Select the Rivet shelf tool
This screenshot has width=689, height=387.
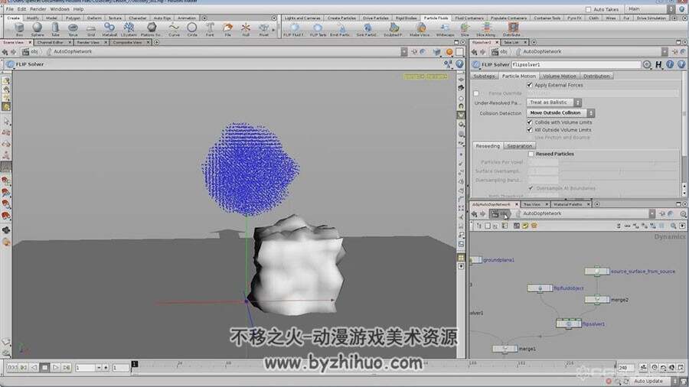point(263,29)
